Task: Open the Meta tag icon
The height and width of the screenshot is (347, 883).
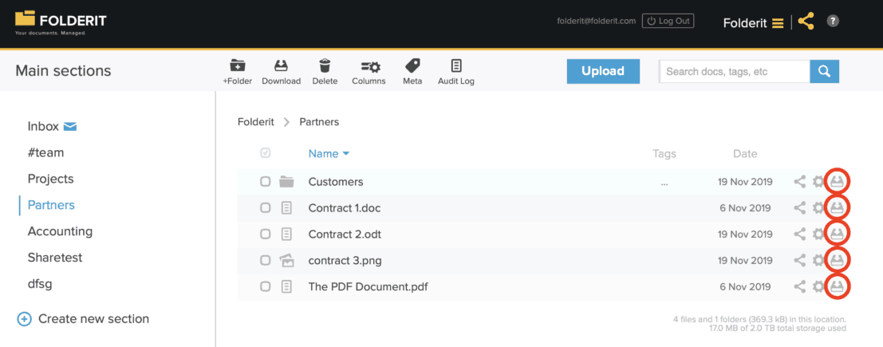Action: 412,66
